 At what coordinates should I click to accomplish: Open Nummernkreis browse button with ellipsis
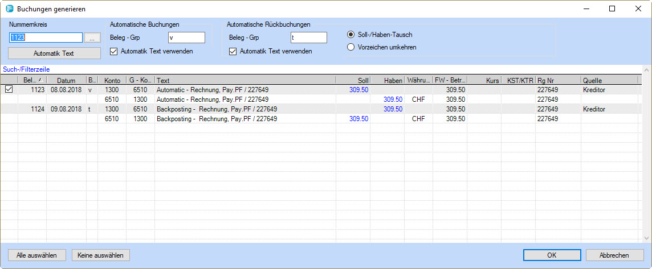pos(92,38)
